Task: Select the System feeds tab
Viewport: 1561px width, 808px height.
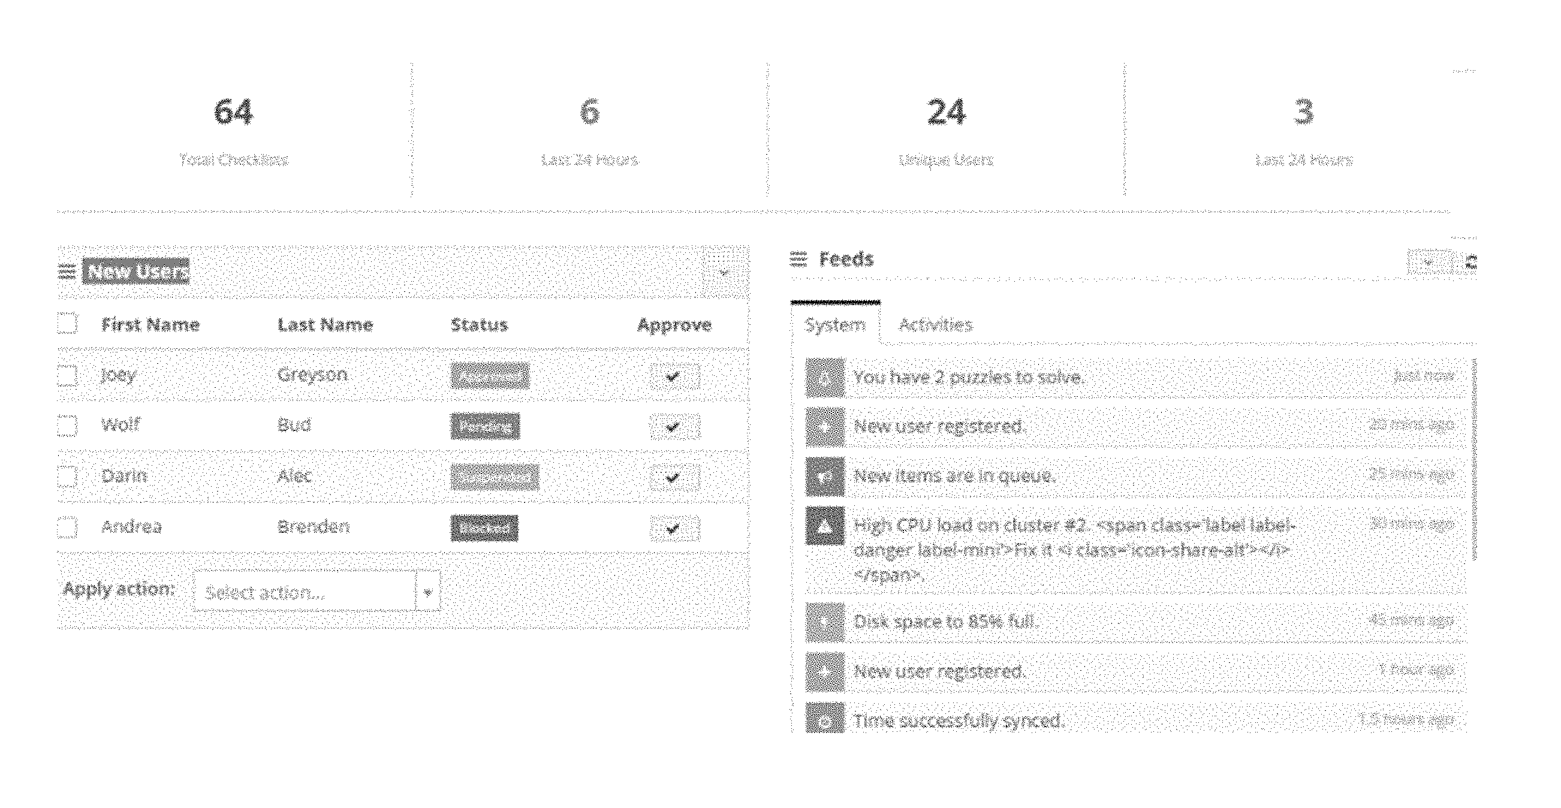Action: point(835,325)
